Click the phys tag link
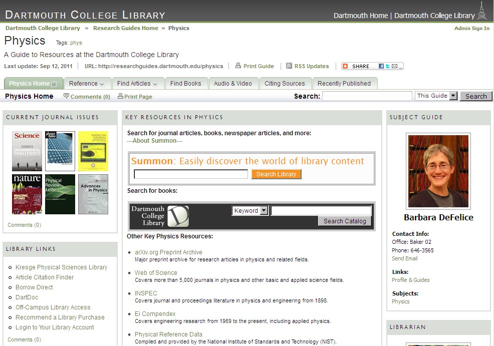This screenshot has height=346, width=494. [x=76, y=43]
